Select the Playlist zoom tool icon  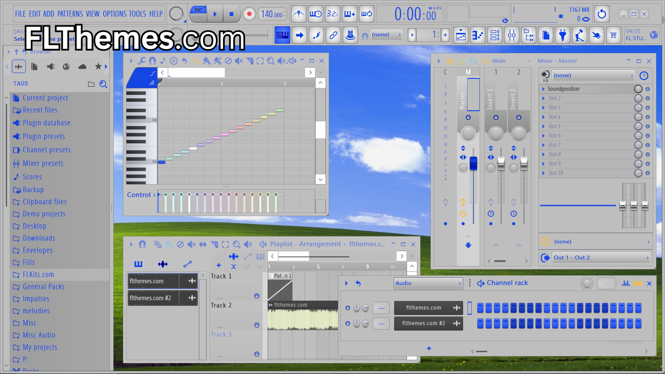tap(237, 244)
